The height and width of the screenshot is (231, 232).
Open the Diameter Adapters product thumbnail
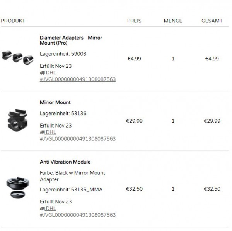17,57
